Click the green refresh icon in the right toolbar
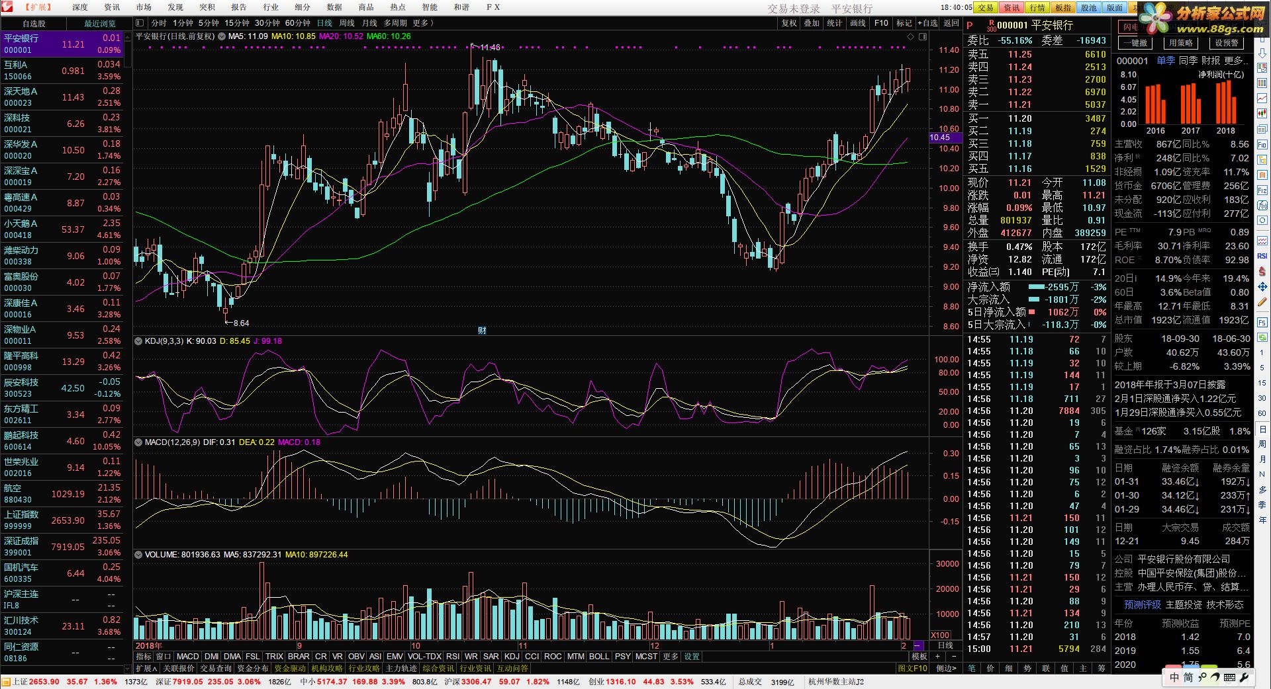1271x689 pixels. 1262,339
